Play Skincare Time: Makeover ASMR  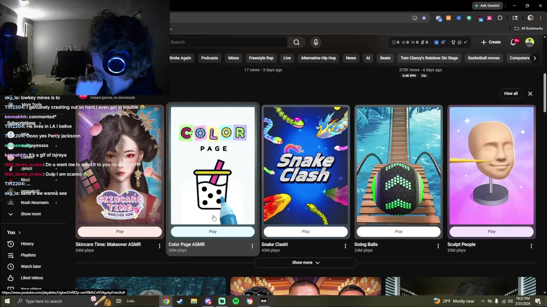pos(120,232)
